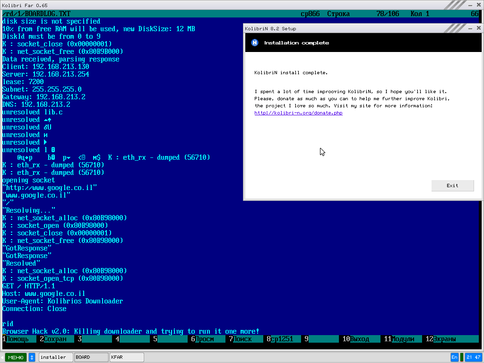Click the blue taskbar arrows icon

tap(32, 357)
